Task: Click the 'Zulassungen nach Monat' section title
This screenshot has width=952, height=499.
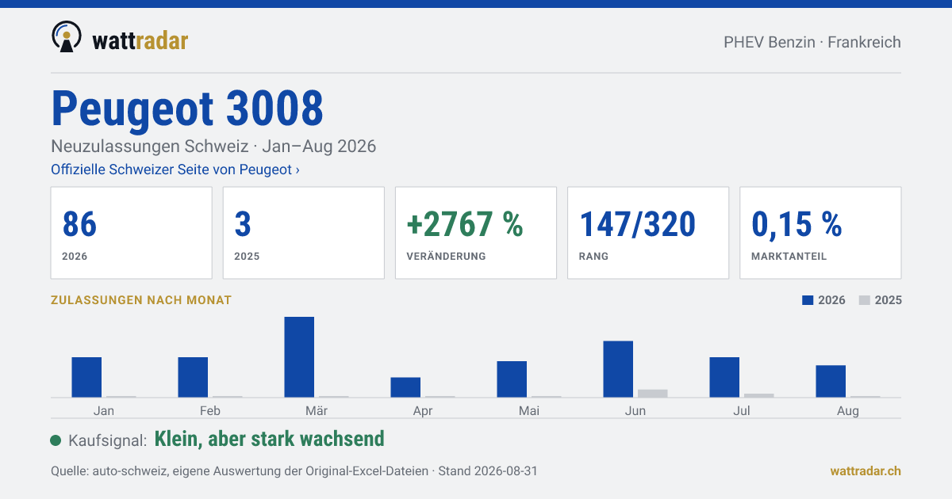Action: (141, 300)
